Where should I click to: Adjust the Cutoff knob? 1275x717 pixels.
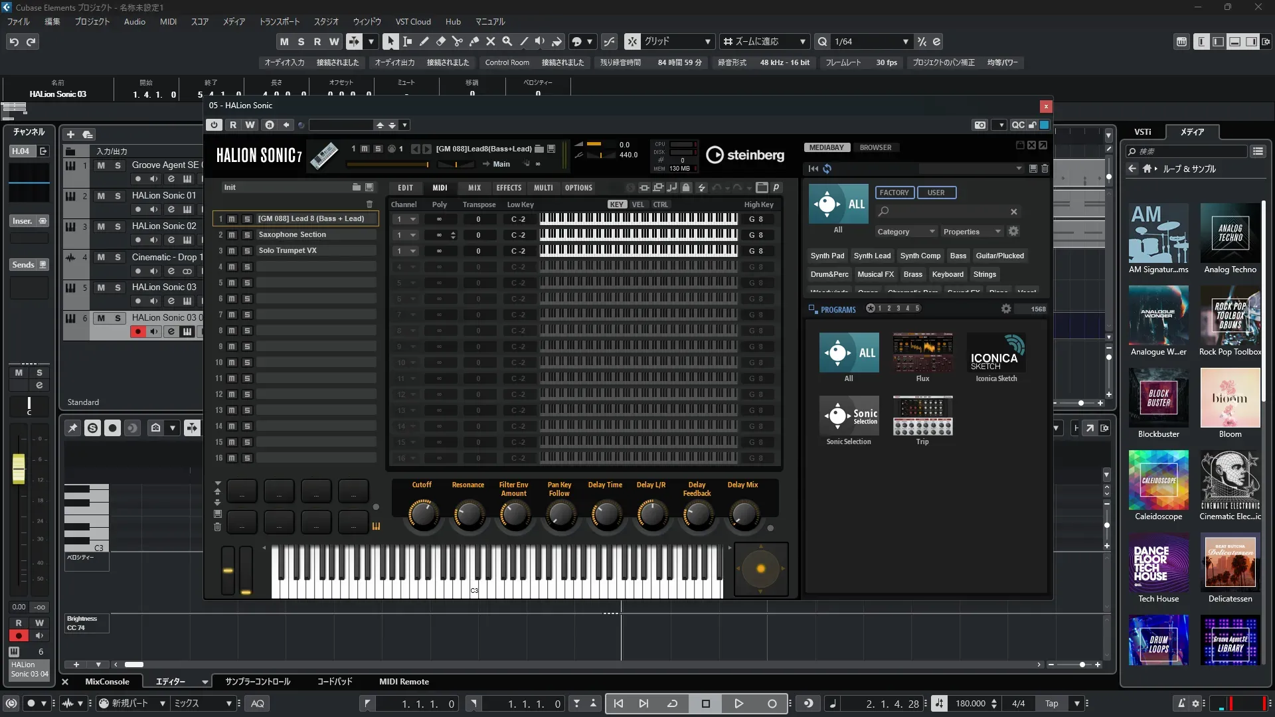(422, 515)
